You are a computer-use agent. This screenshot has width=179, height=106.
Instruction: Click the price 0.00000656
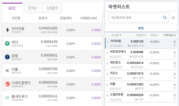(x=48, y=82)
